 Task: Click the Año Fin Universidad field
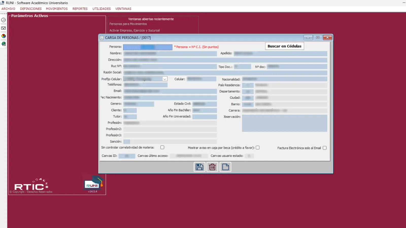205,117
